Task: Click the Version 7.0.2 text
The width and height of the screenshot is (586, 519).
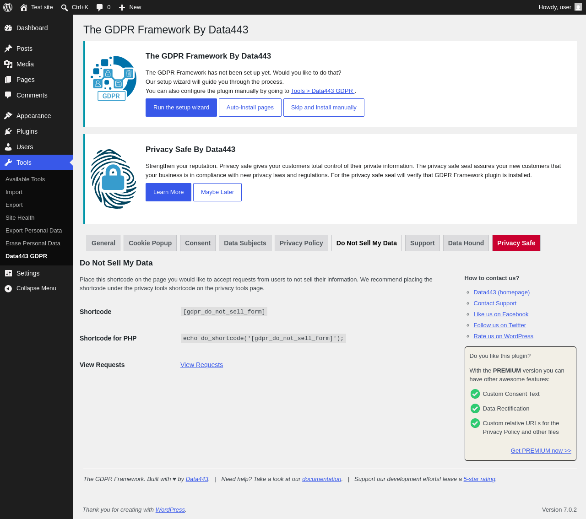Action: pyautogui.click(x=559, y=510)
